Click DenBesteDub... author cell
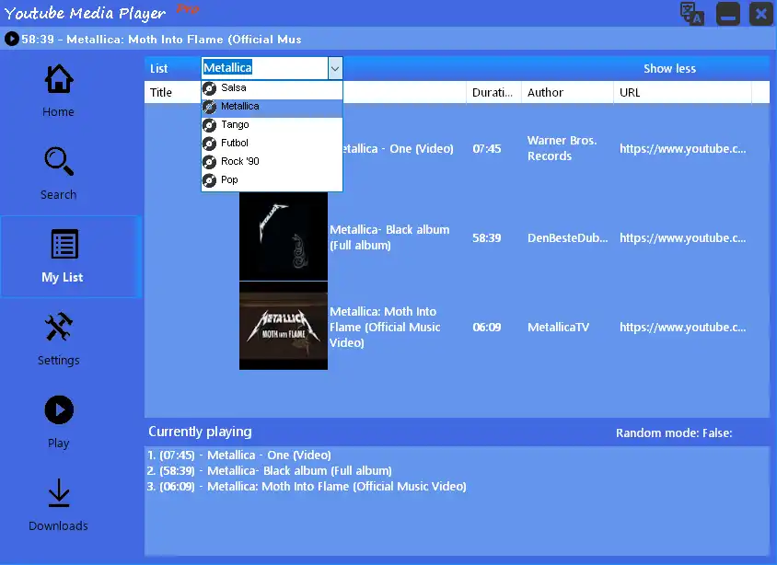The image size is (777, 565). coord(567,237)
